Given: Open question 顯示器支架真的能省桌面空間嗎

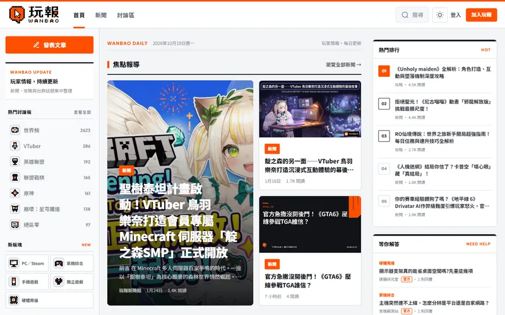Looking at the screenshot, I should (425, 271).
